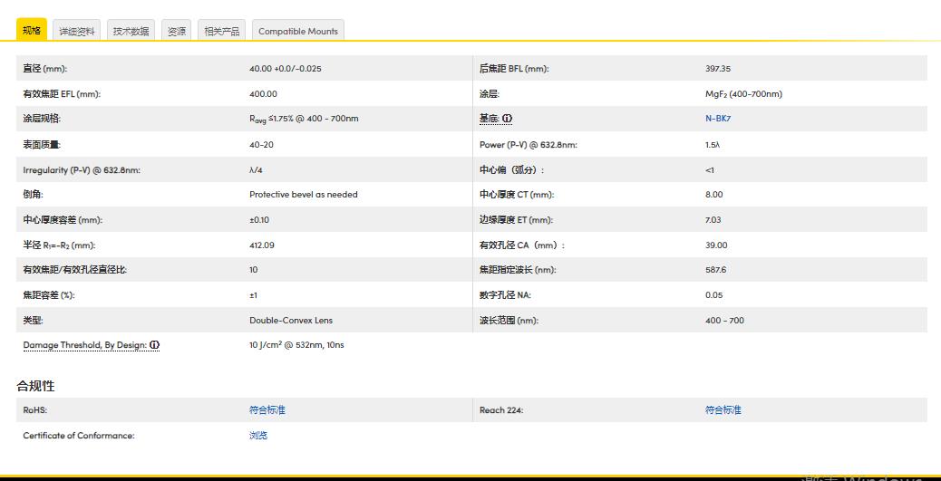
Task: Click the underlined 基底 label
Action: click(x=489, y=119)
